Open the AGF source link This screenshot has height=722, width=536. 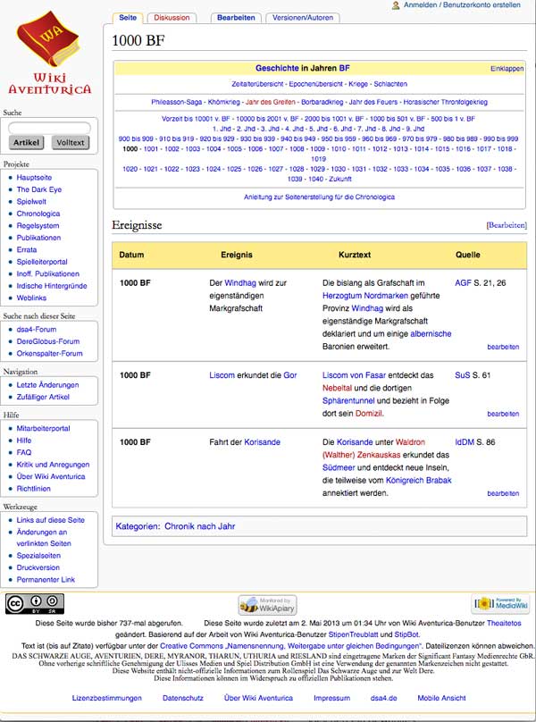(464, 282)
